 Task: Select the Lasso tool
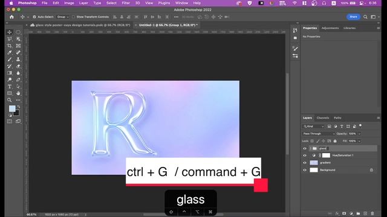(x=10, y=39)
